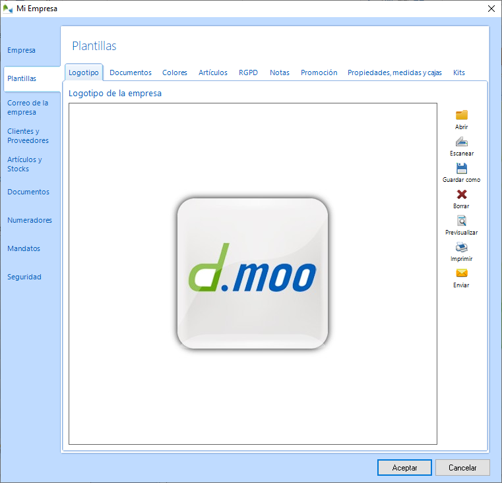Send logo via Enviar envelope icon

[x=461, y=273]
